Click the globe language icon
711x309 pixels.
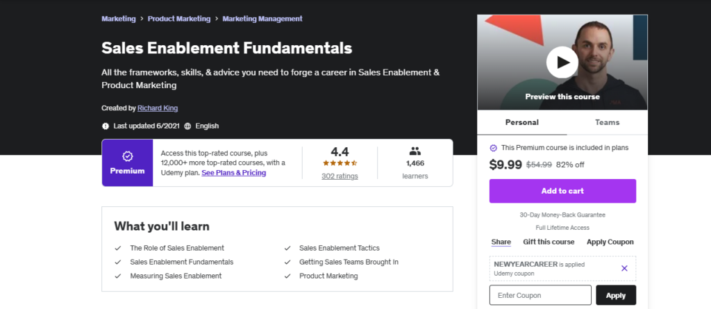coord(187,126)
